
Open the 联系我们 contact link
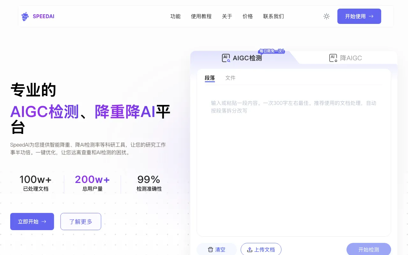pyautogui.click(x=273, y=16)
